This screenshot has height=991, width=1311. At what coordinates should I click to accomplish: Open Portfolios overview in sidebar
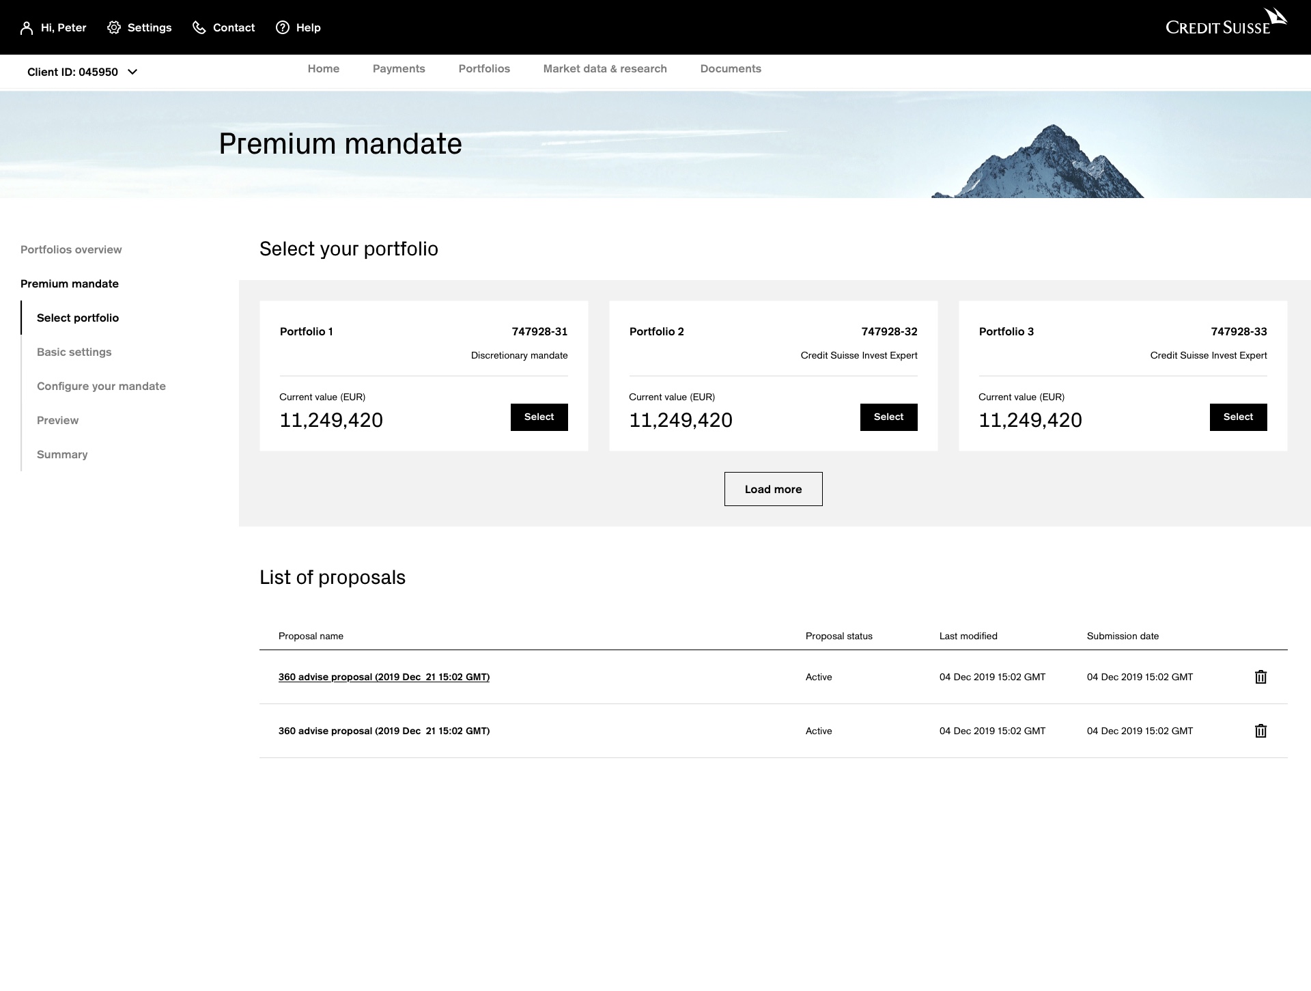click(71, 250)
